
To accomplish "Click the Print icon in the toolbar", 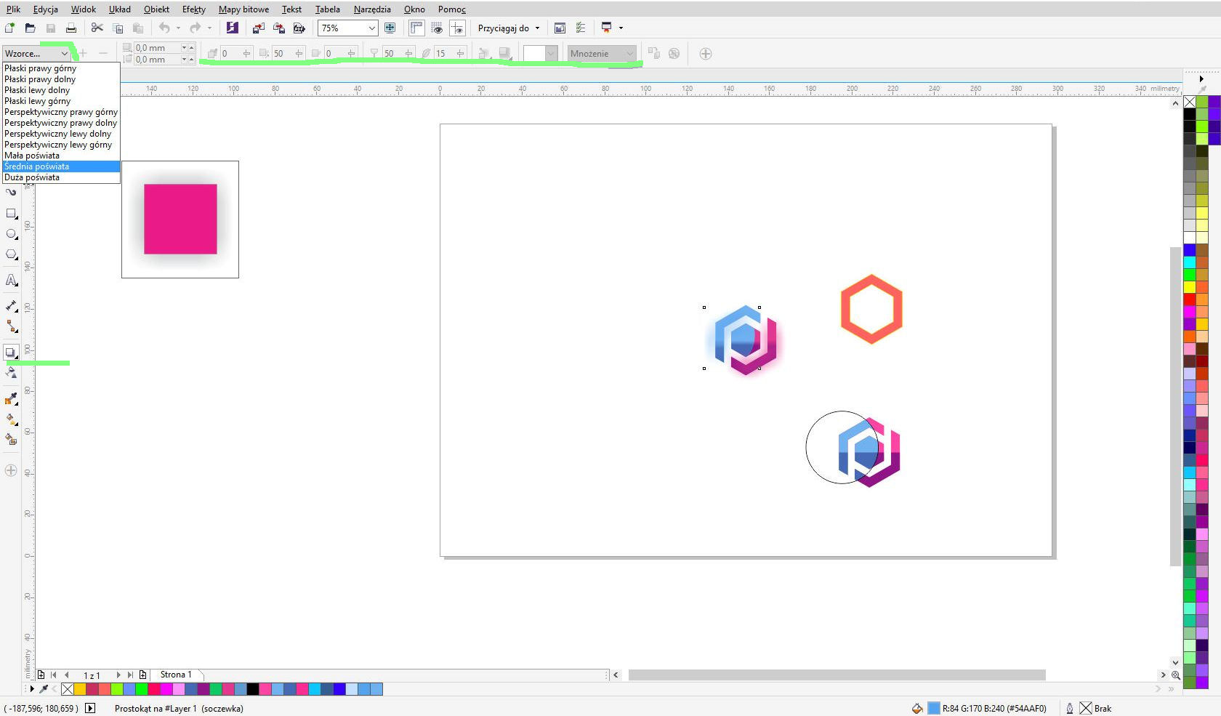I will pos(71,28).
